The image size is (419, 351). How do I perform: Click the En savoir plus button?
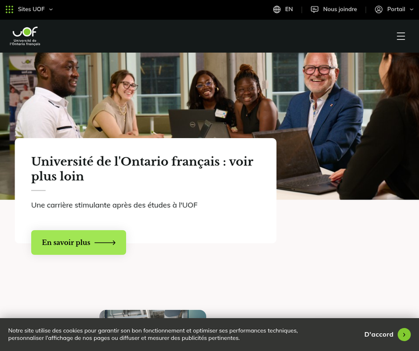point(79,243)
